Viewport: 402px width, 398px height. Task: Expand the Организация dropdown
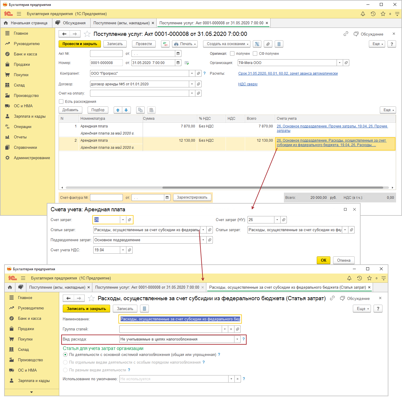[x=340, y=63]
